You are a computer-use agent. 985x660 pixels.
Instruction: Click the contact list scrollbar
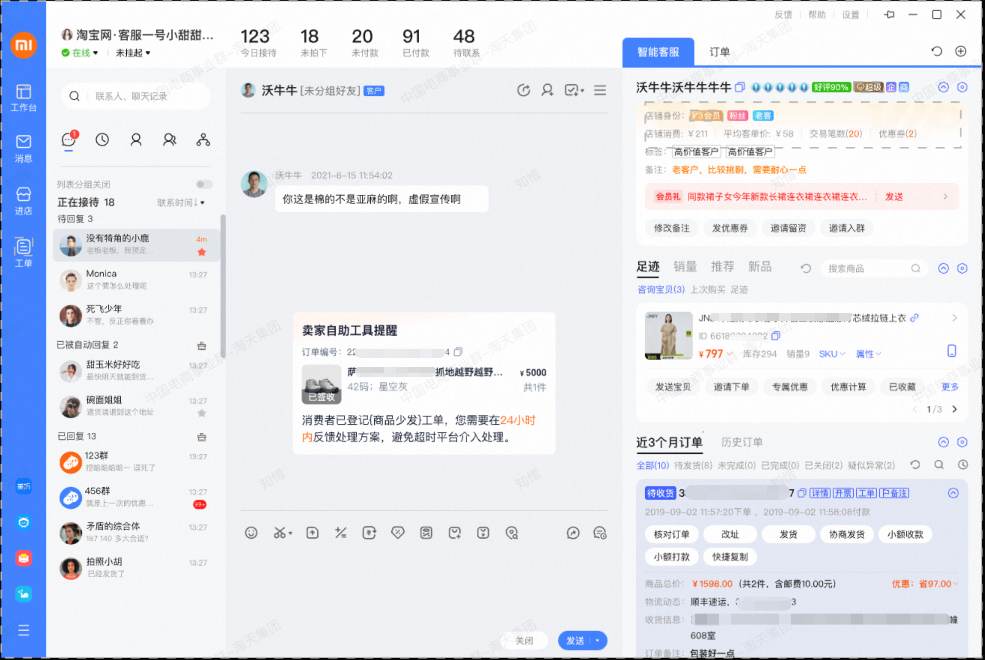click(223, 286)
